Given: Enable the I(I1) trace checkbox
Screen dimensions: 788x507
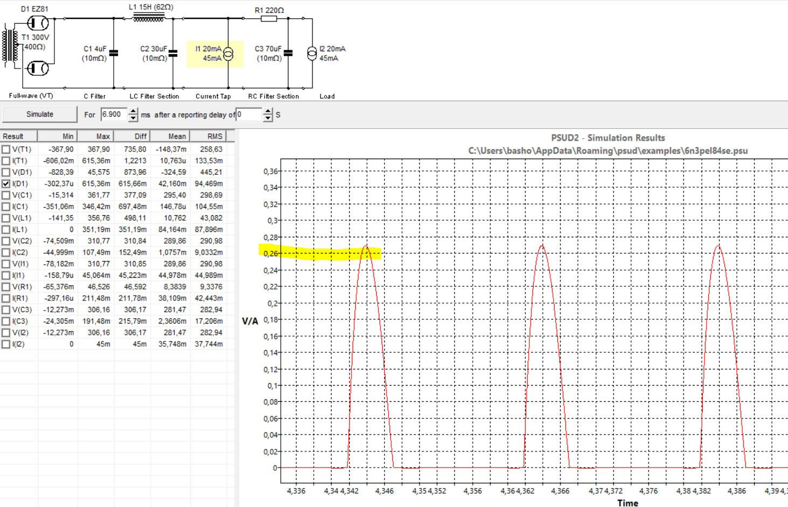Looking at the screenshot, I should pos(6,276).
